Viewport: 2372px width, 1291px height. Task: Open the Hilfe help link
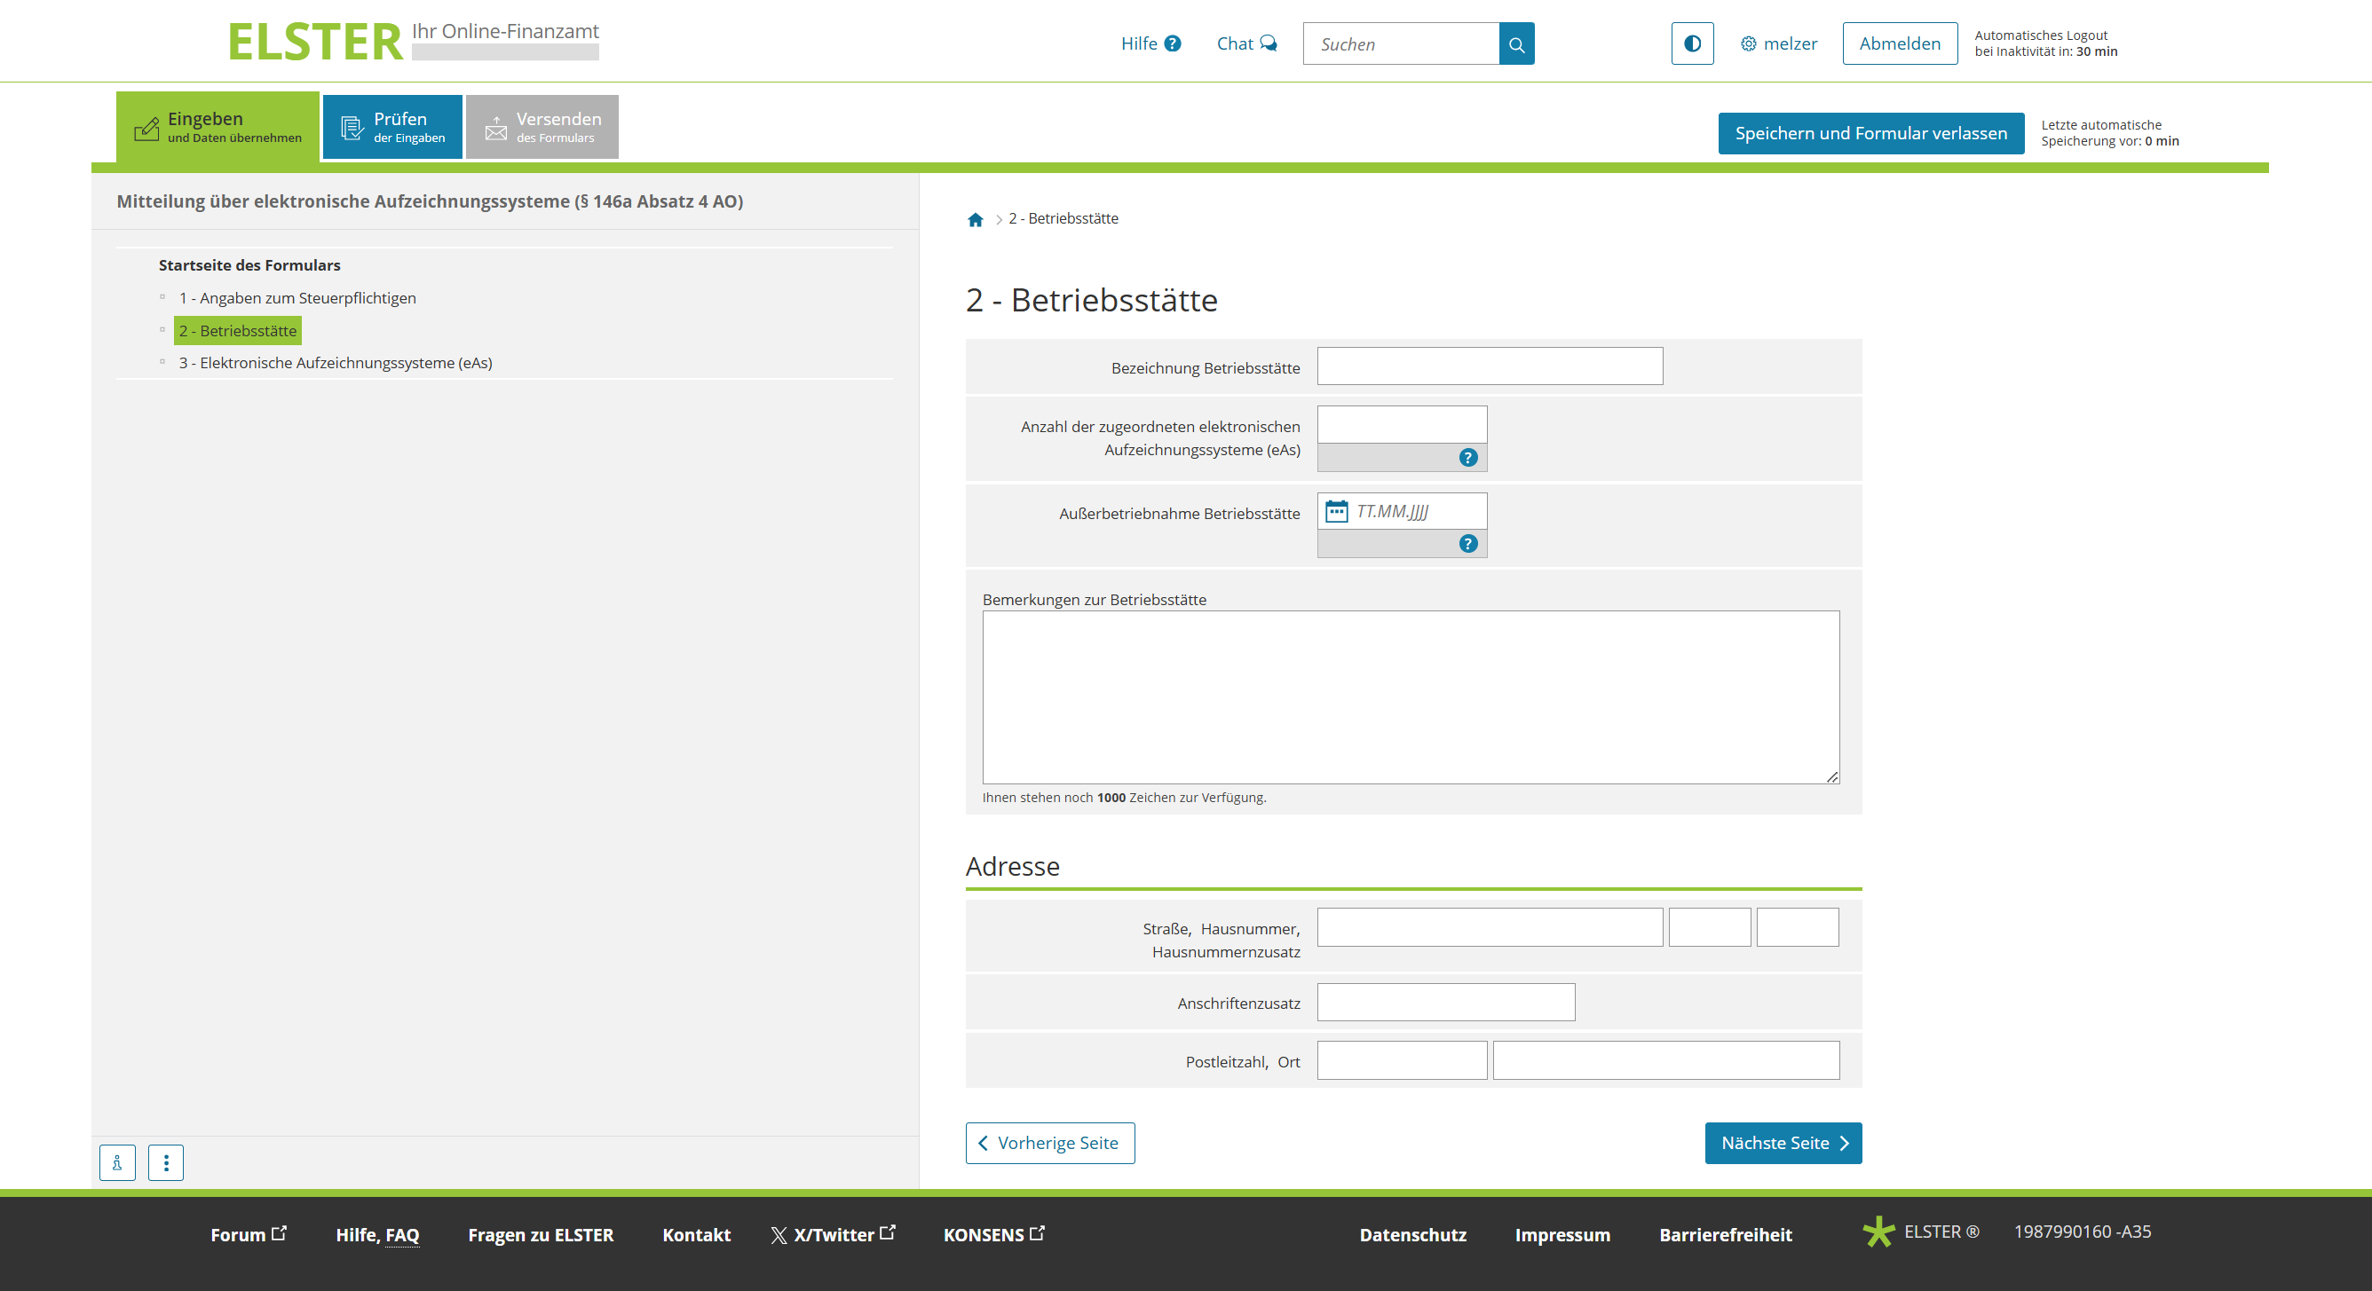[x=1150, y=43]
